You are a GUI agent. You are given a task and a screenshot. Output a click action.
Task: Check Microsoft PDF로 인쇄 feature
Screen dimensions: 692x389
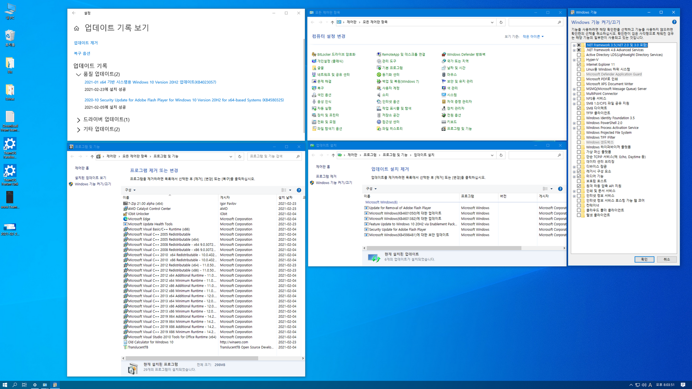point(579,79)
